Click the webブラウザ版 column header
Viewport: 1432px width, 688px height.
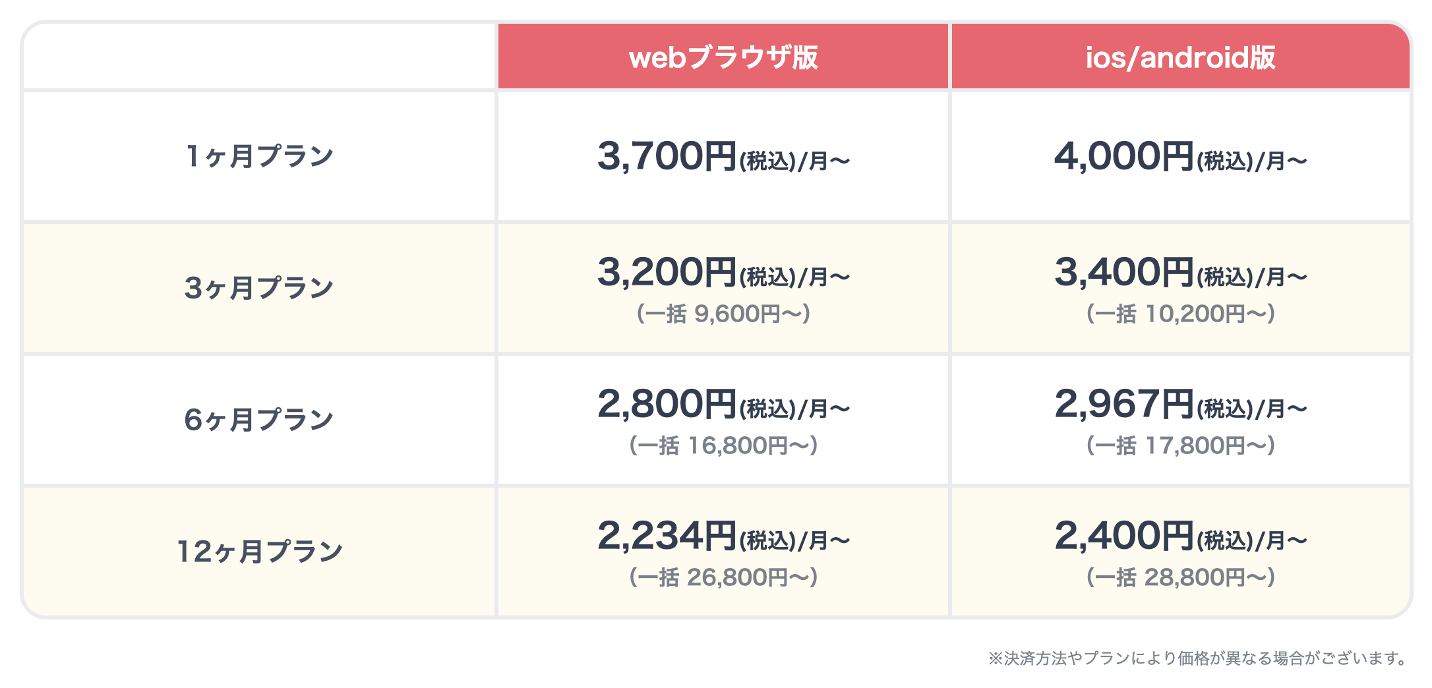723,57
